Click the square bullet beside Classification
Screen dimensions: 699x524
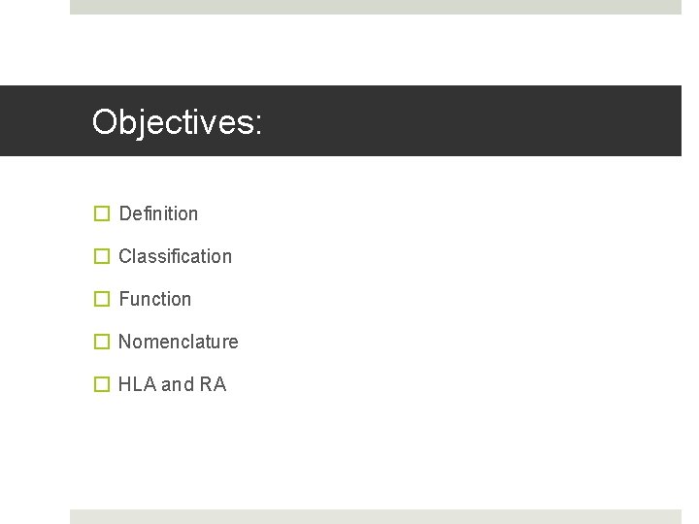101,256
